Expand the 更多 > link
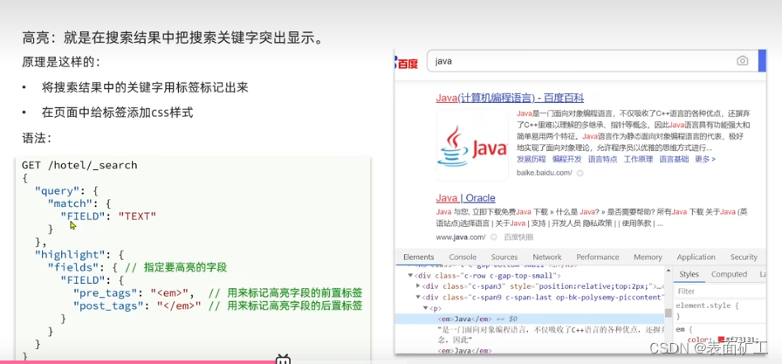Viewport: 782px width, 364px height. point(705,159)
